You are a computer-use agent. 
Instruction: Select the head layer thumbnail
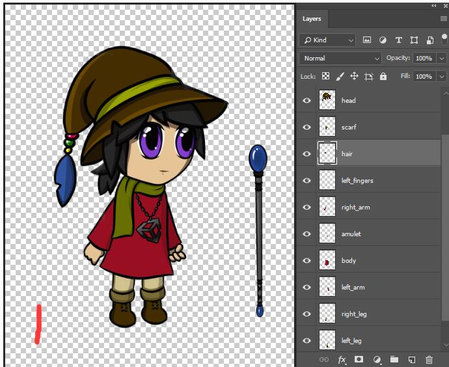pos(327,100)
